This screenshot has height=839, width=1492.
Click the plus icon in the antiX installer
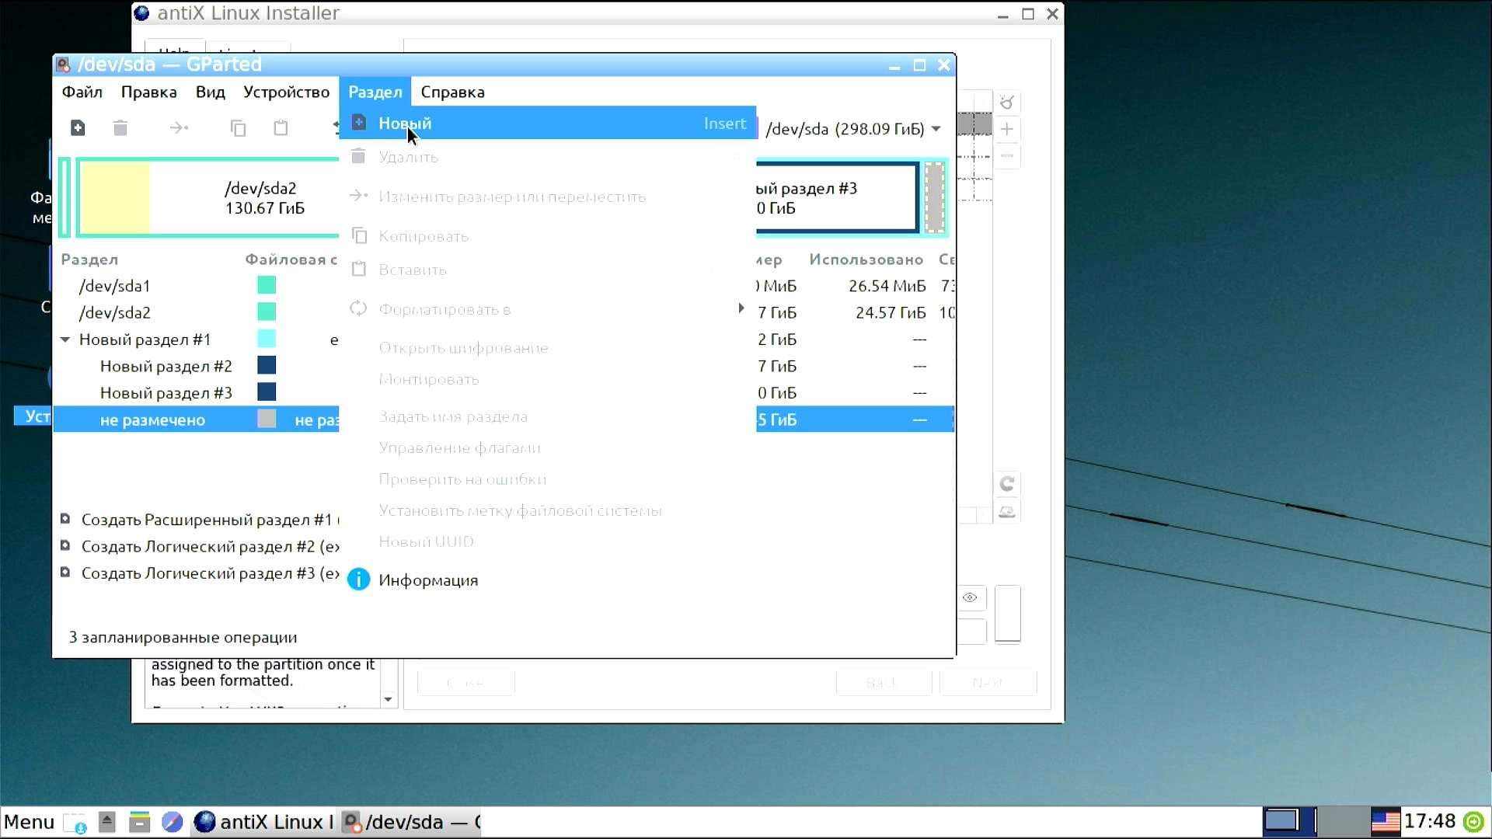tap(1007, 129)
